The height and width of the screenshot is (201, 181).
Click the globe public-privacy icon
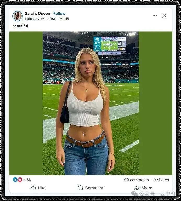pyautogui.click(x=67, y=19)
